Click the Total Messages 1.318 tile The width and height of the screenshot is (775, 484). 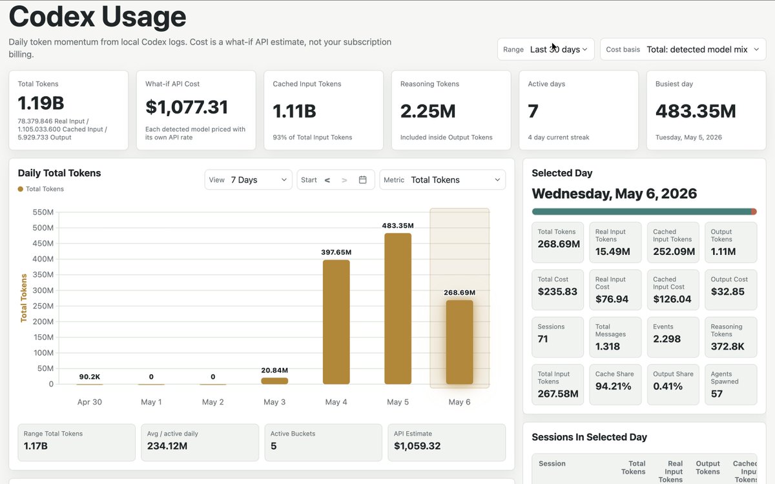pos(615,337)
